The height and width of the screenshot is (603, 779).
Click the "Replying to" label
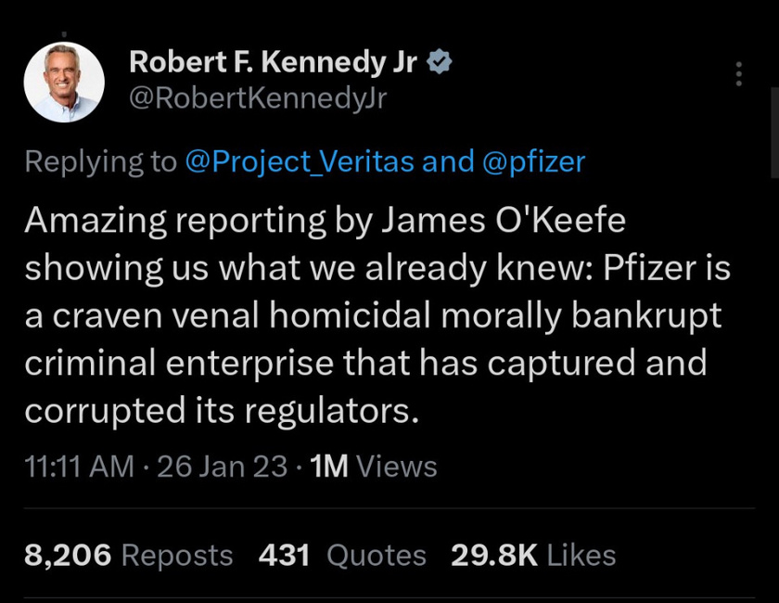[100, 161]
